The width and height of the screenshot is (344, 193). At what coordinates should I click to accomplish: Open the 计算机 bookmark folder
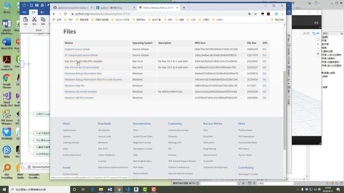tap(204, 20)
